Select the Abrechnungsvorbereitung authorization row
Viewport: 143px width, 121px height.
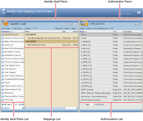click(x=111, y=100)
